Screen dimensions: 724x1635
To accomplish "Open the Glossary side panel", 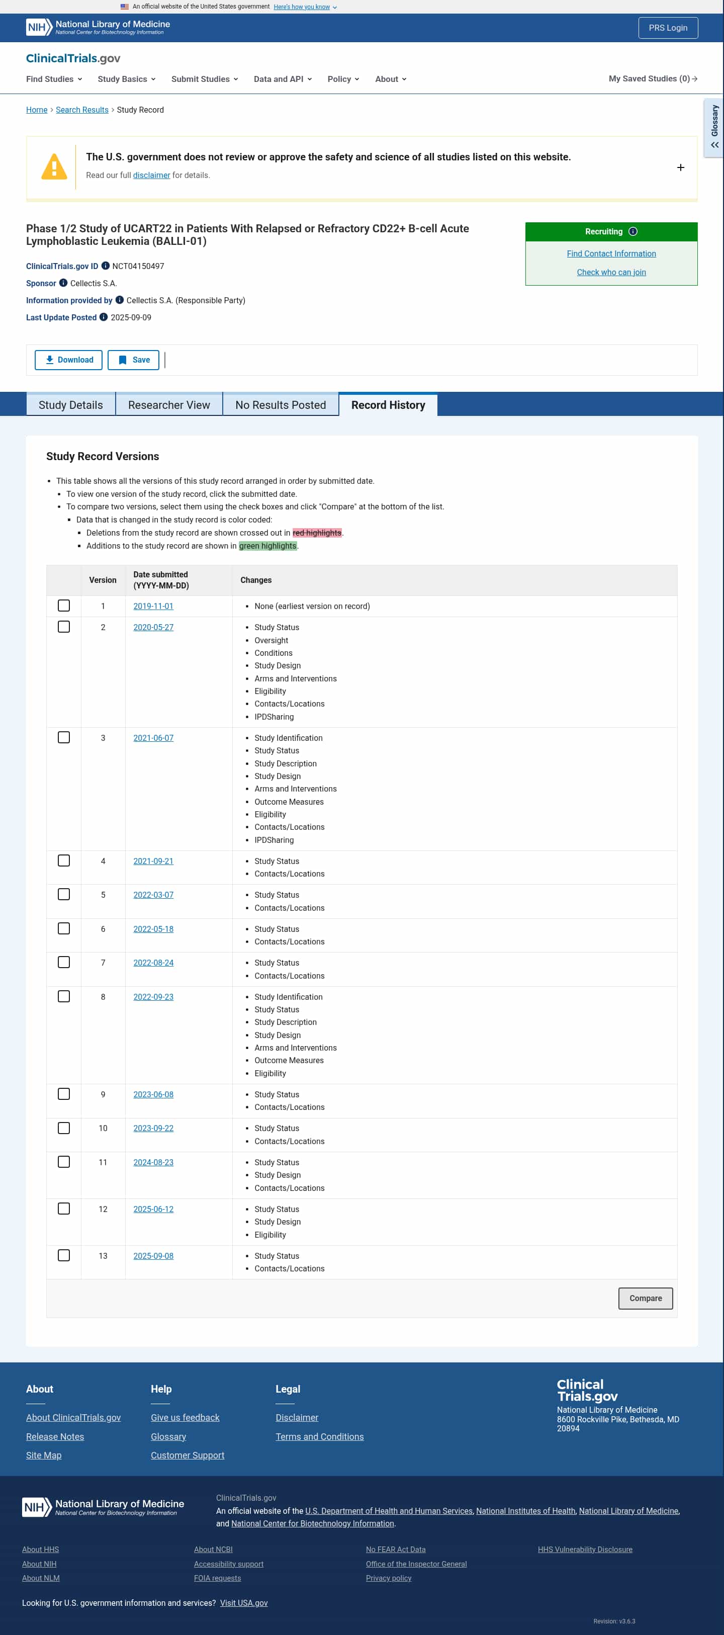I will tap(714, 128).
